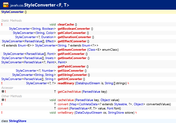Viewport: 176px width, 123px height.
Task: Open convert method with Map parameter
Action: [x=63, y=104]
